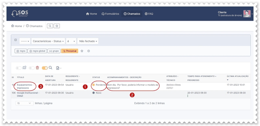Click the user avatar picture in header
The width and height of the screenshot is (260, 126).
click(x=247, y=14)
